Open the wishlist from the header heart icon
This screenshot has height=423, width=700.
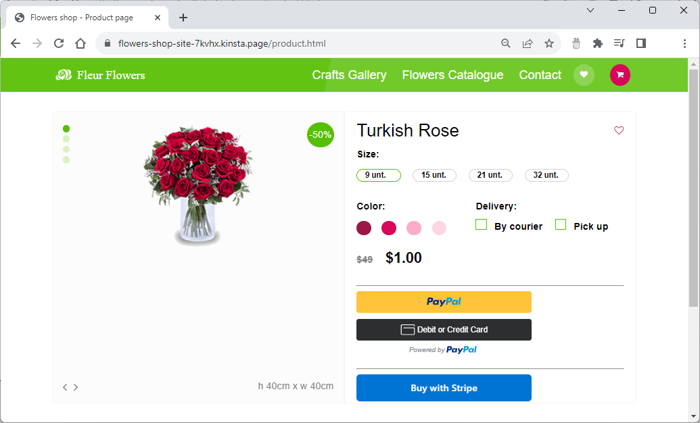(x=584, y=75)
